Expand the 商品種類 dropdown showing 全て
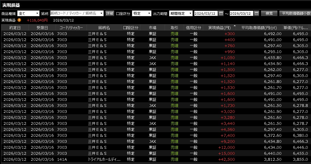The image size is (311, 164). tap(37, 13)
